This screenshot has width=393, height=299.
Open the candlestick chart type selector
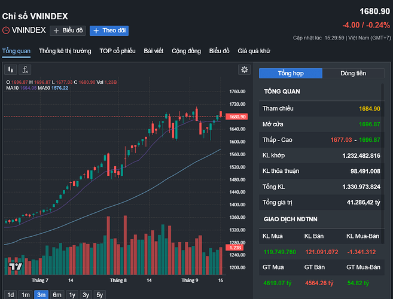11,69
